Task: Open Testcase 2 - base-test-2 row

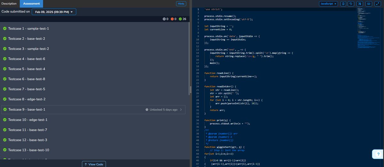Action: click(93, 39)
